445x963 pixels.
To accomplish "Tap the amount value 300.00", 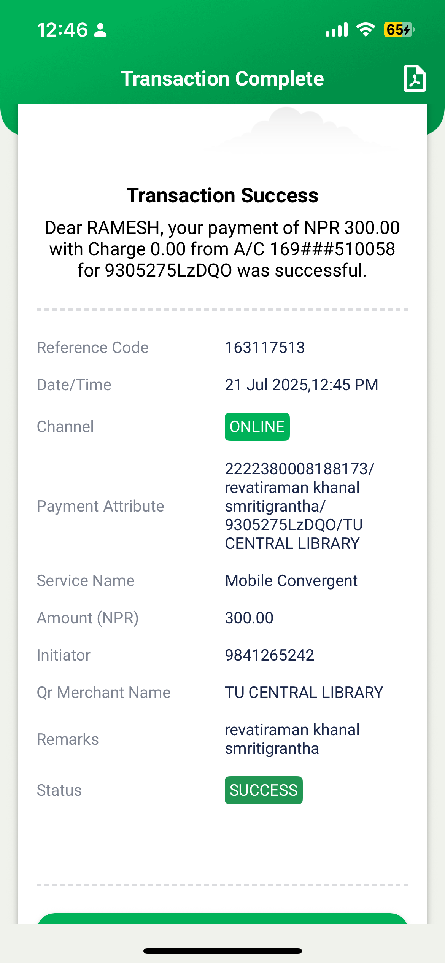I will click(x=249, y=618).
